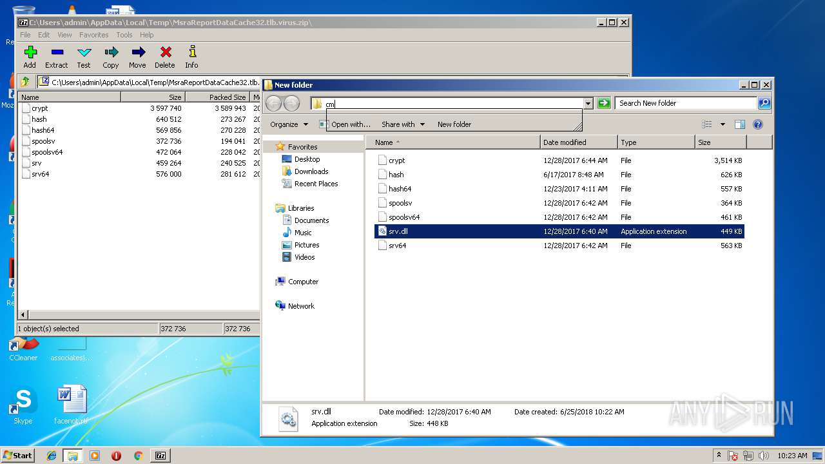Open the Organize dropdown menu
This screenshot has width=825, height=464.
point(289,124)
